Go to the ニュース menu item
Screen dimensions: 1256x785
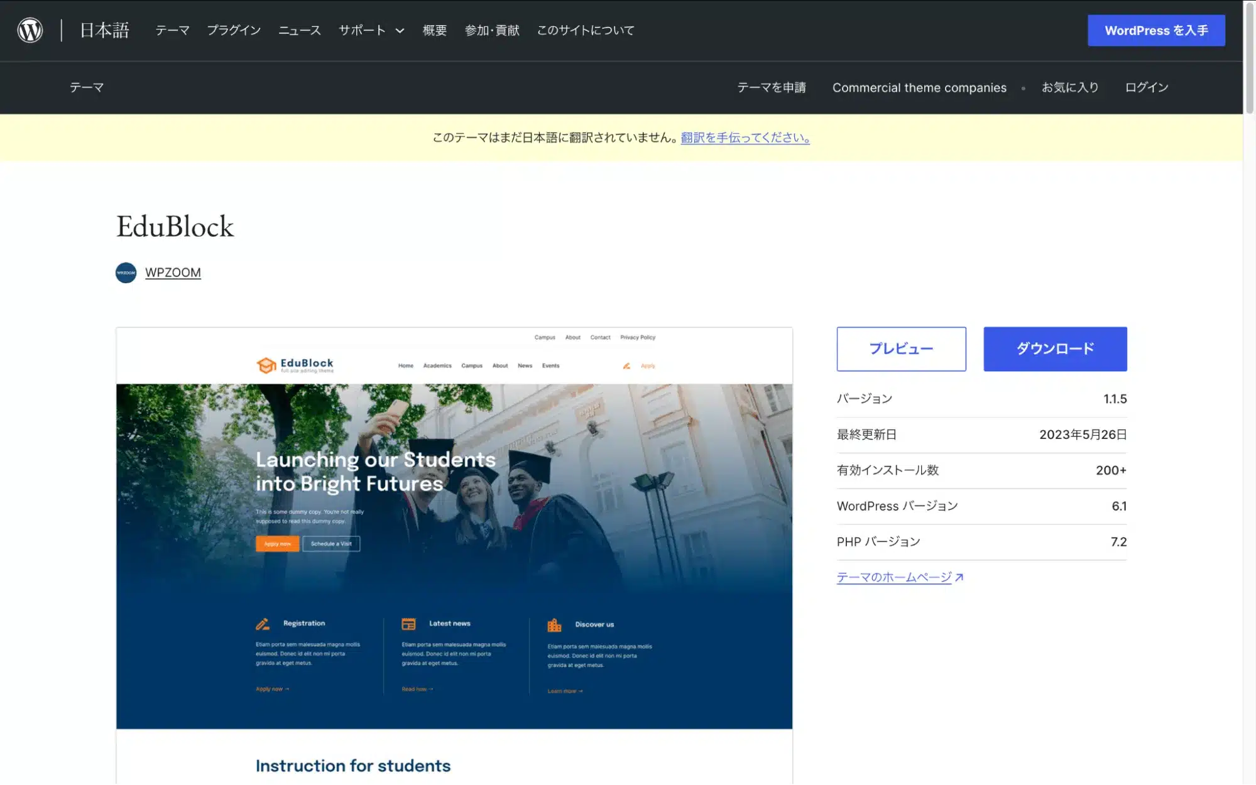[x=300, y=30]
